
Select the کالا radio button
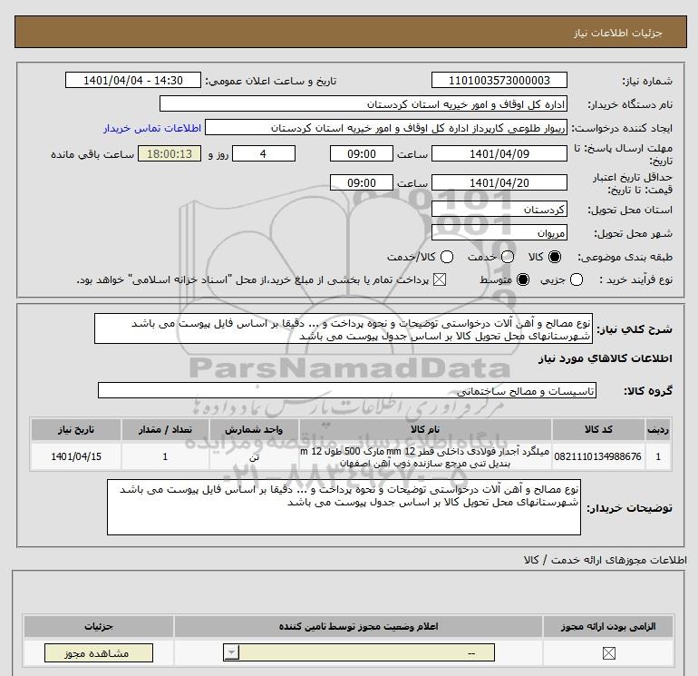tap(555, 257)
